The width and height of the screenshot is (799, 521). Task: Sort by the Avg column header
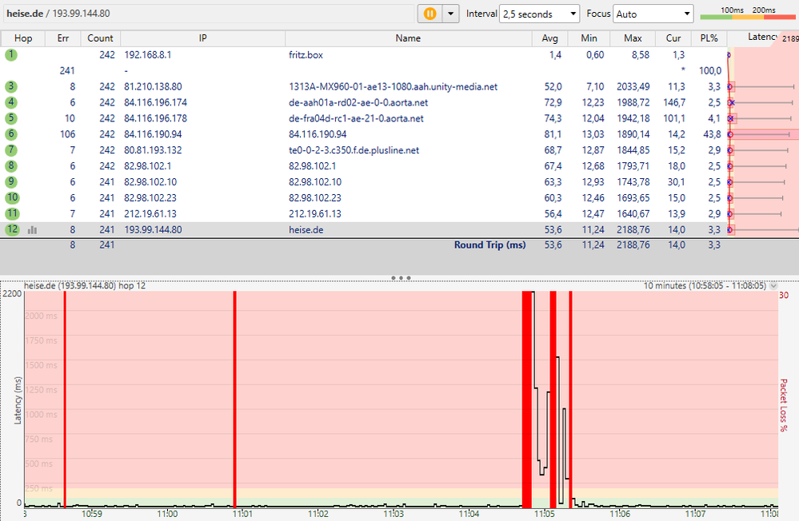[x=549, y=38]
